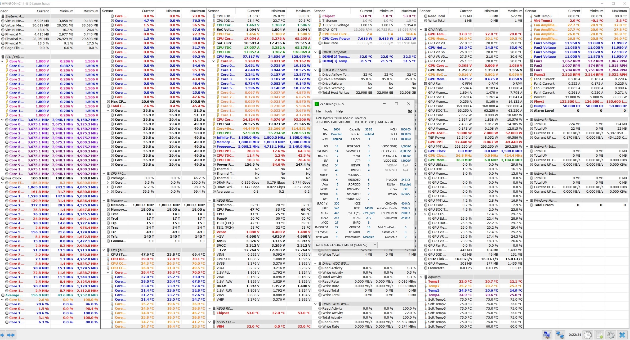Select the Chipset temperature sensor row
Screen dimensions: 630x340
328,16
